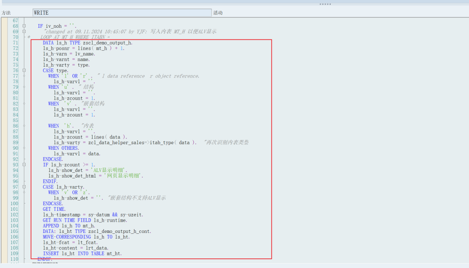Click 'MOVE-CORRESPONDING ls_h TO ls_ht.' line
This screenshot has width=469, height=268.
[x=86, y=237]
